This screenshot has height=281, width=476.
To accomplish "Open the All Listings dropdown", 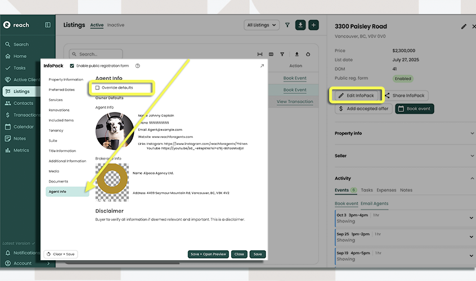I will pos(262,25).
